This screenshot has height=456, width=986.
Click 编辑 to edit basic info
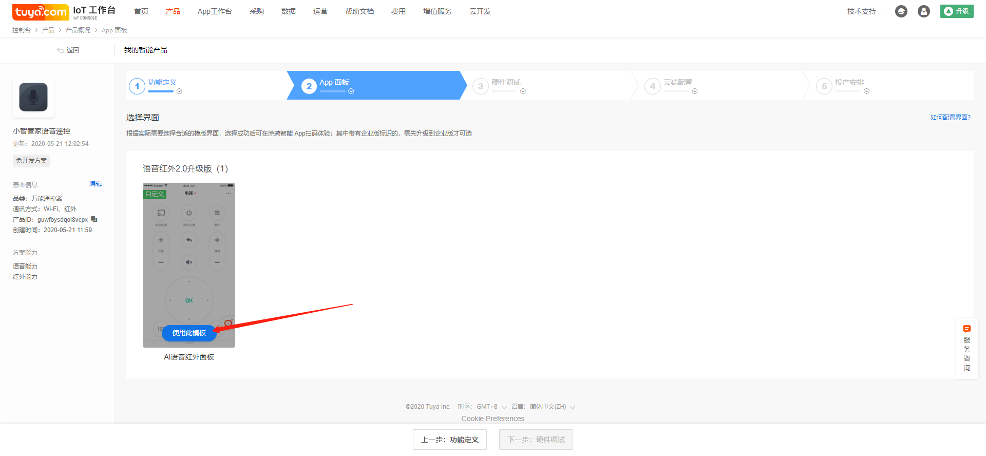click(x=96, y=184)
